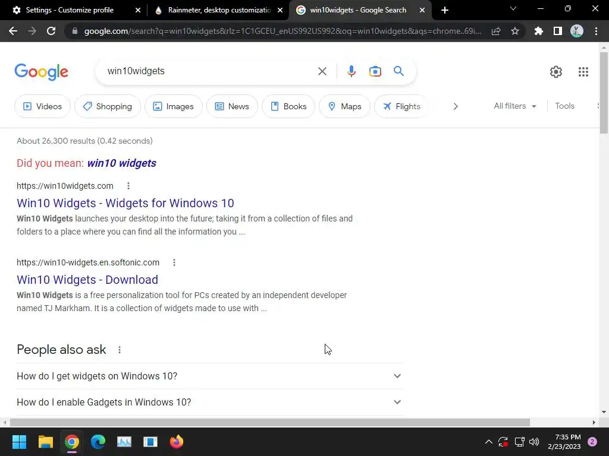
Task: Open the taskbar app with chart icon
Action: (x=124, y=442)
